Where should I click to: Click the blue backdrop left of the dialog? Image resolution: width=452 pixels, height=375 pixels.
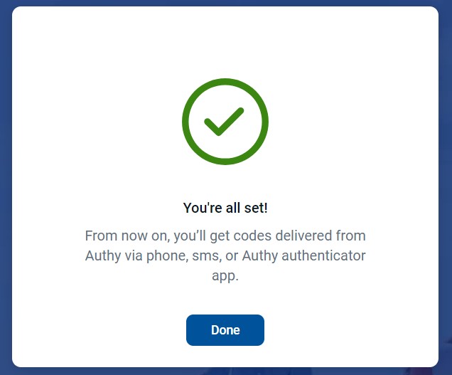(x=6, y=188)
